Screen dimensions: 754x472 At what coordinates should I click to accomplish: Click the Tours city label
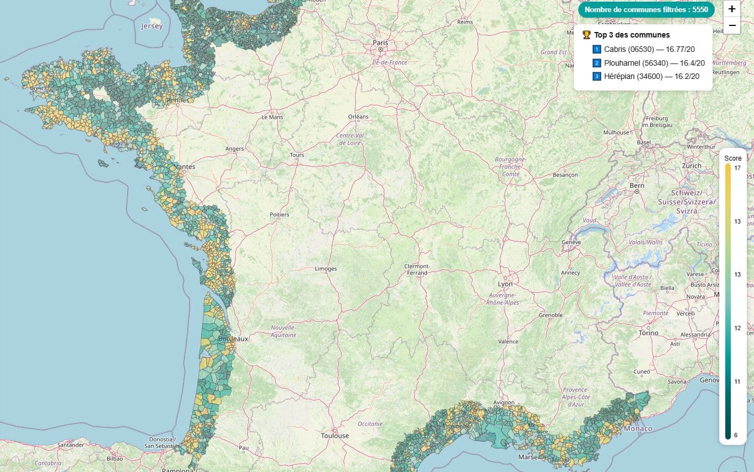click(x=297, y=155)
